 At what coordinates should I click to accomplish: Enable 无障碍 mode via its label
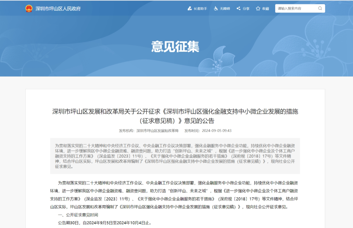[225, 8]
